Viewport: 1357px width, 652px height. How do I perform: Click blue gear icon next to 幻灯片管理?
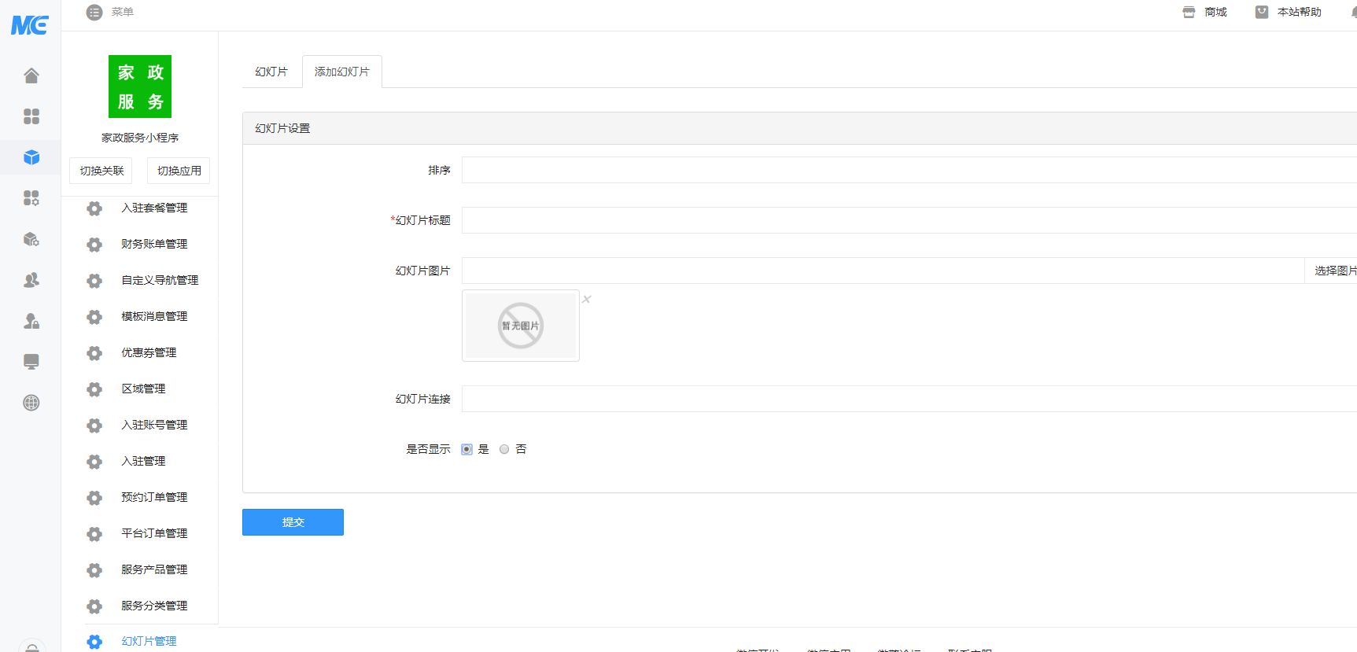click(x=94, y=642)
